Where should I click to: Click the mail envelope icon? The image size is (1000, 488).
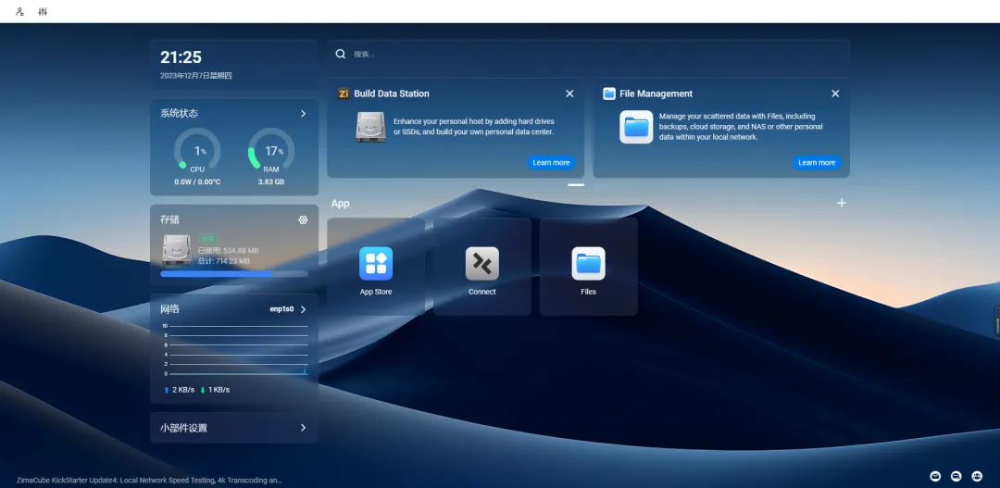[x=935, y=476]
